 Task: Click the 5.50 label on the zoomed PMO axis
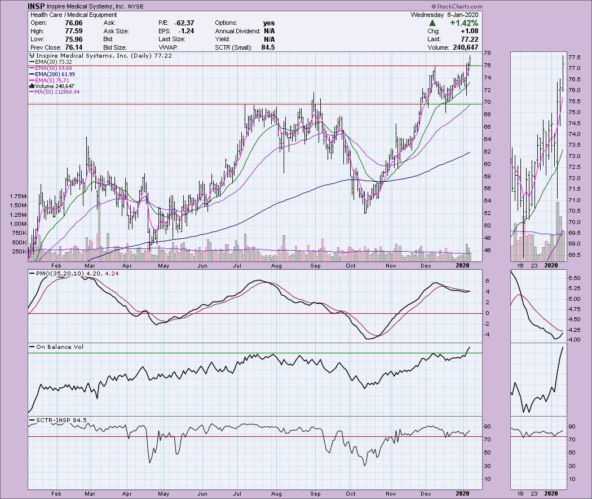coord(575,278)
